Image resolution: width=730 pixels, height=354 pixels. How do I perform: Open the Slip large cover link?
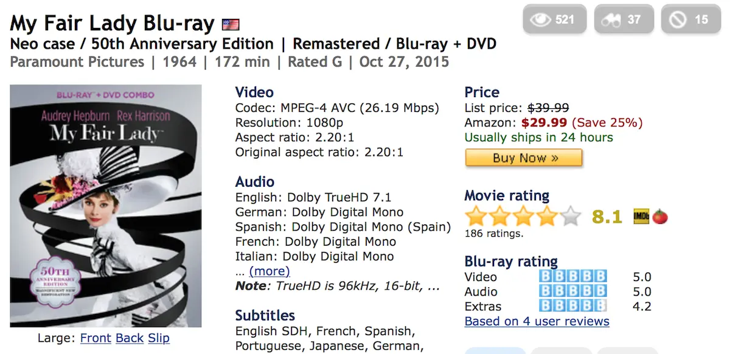[x=159, y=338]
